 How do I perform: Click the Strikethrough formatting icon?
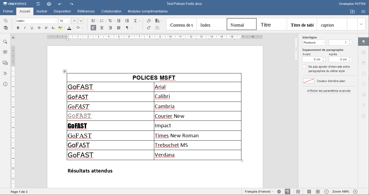[39, 28]
